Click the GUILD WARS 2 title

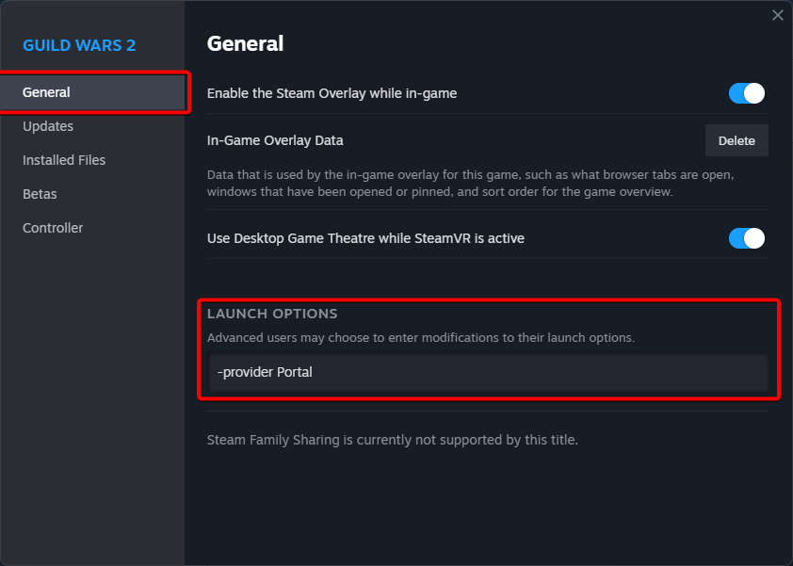coord(79,45)
